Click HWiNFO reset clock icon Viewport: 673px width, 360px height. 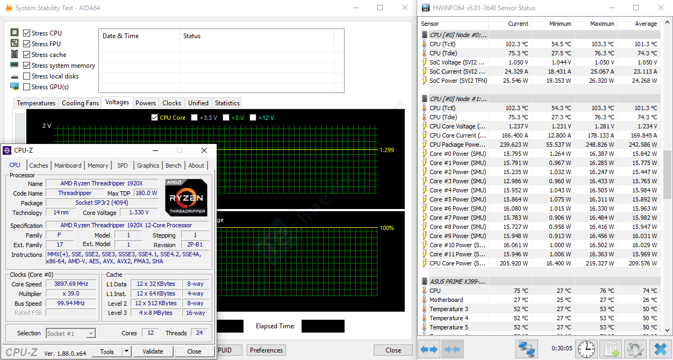[x=586, y=349]
